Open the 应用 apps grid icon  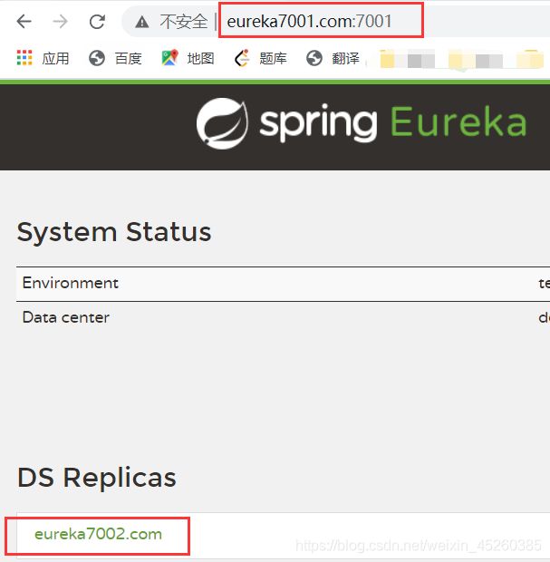[x=24, y=58]
